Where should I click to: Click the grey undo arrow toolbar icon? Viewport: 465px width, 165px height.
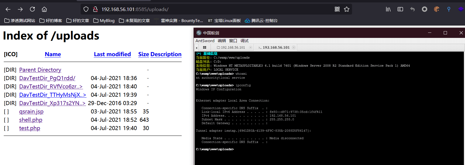[x=412, y=9]
